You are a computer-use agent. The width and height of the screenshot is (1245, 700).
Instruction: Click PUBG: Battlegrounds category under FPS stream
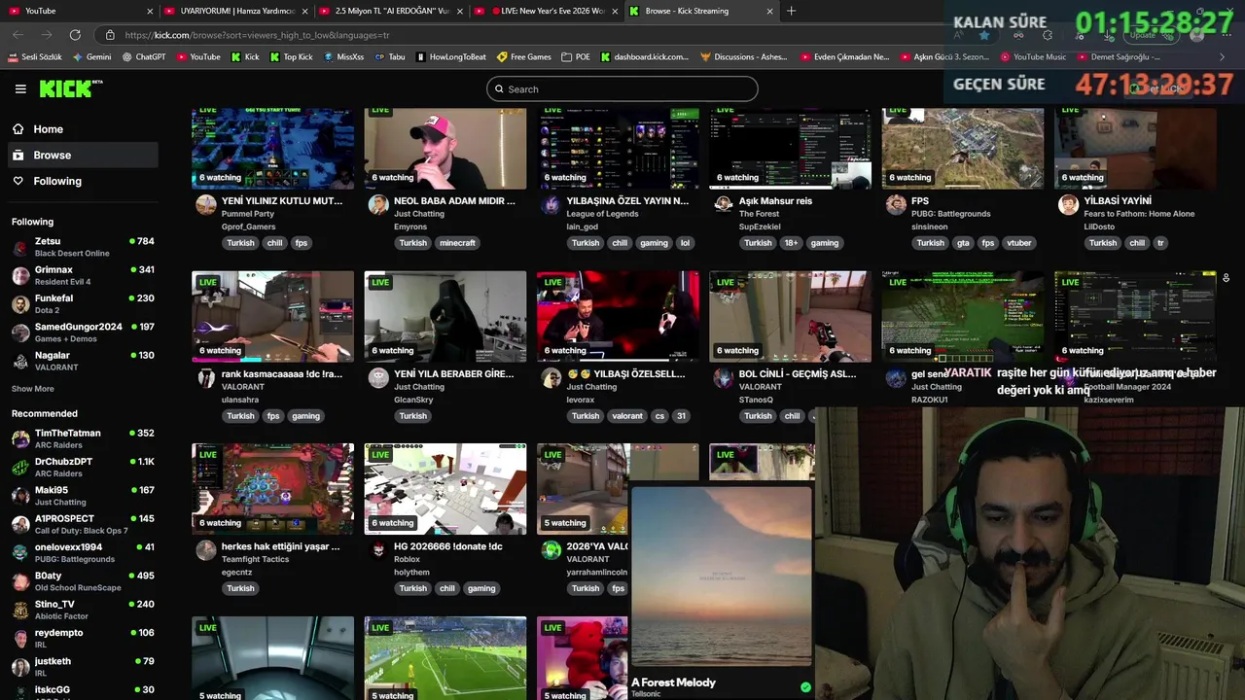[x=951, y=214]
